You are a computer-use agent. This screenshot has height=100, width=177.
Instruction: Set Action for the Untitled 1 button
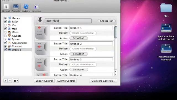tap(79, 38)
